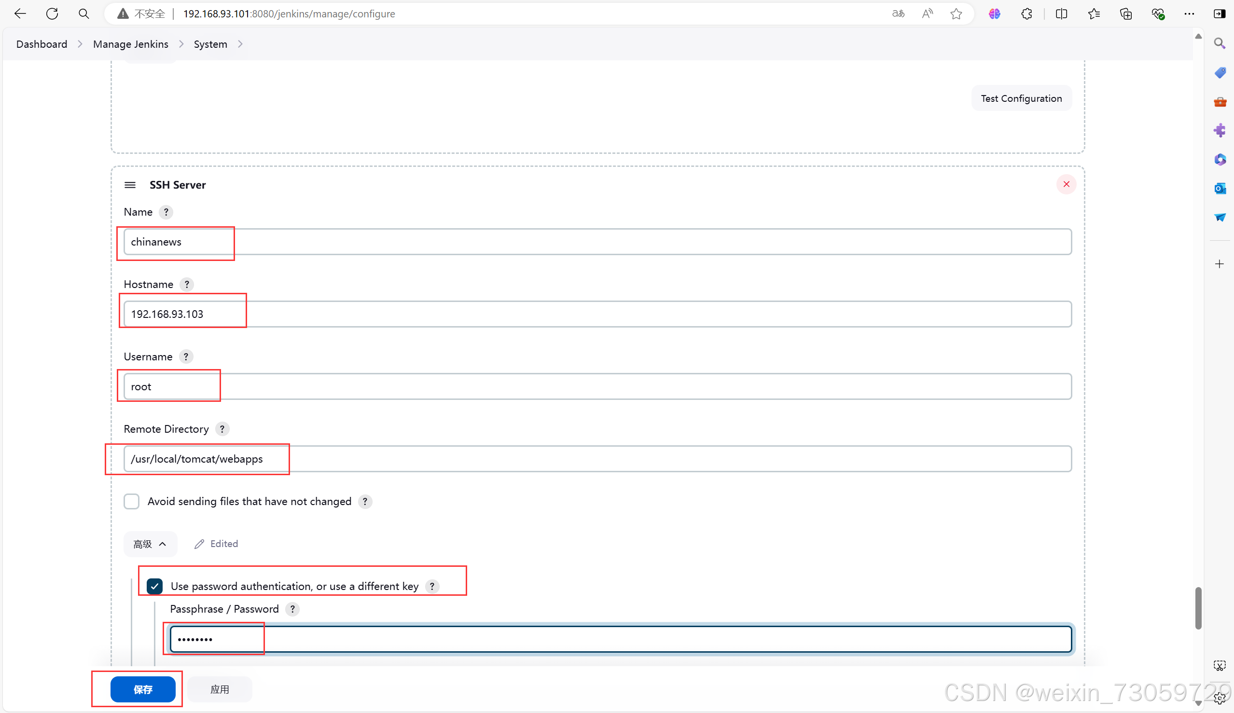
Task: Click the Test Configuration button
Action: (1021, 98)
